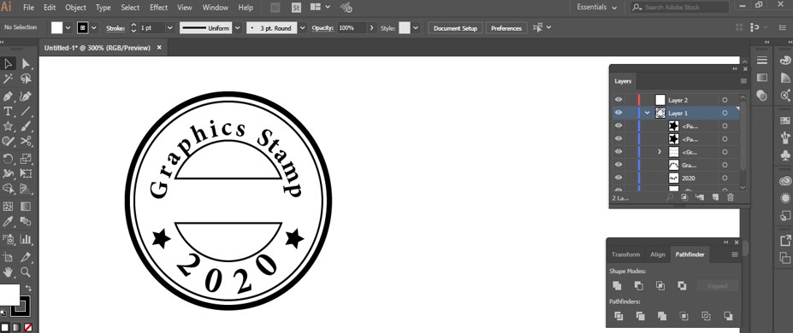
Task: Switch to the Align tab
Action: pyautogui.click(x=658, y=254)
